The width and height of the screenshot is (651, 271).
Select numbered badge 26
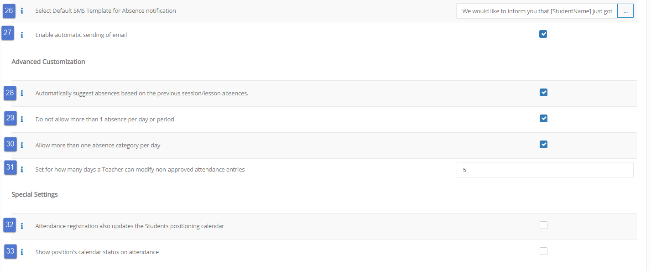click(x=9, y=10)
